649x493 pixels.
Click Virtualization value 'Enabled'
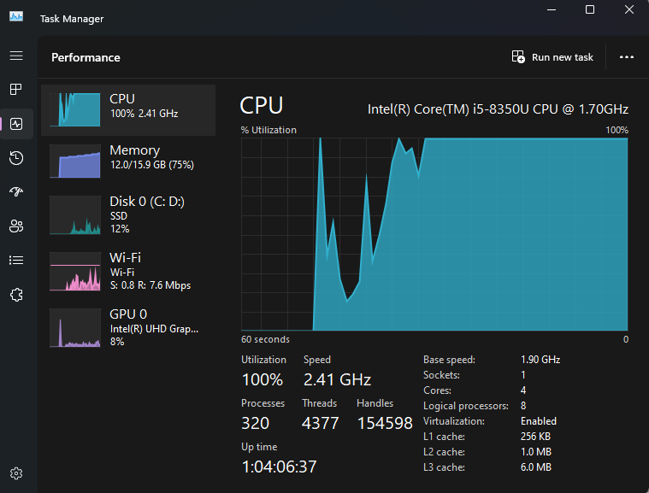coord(539,421)
